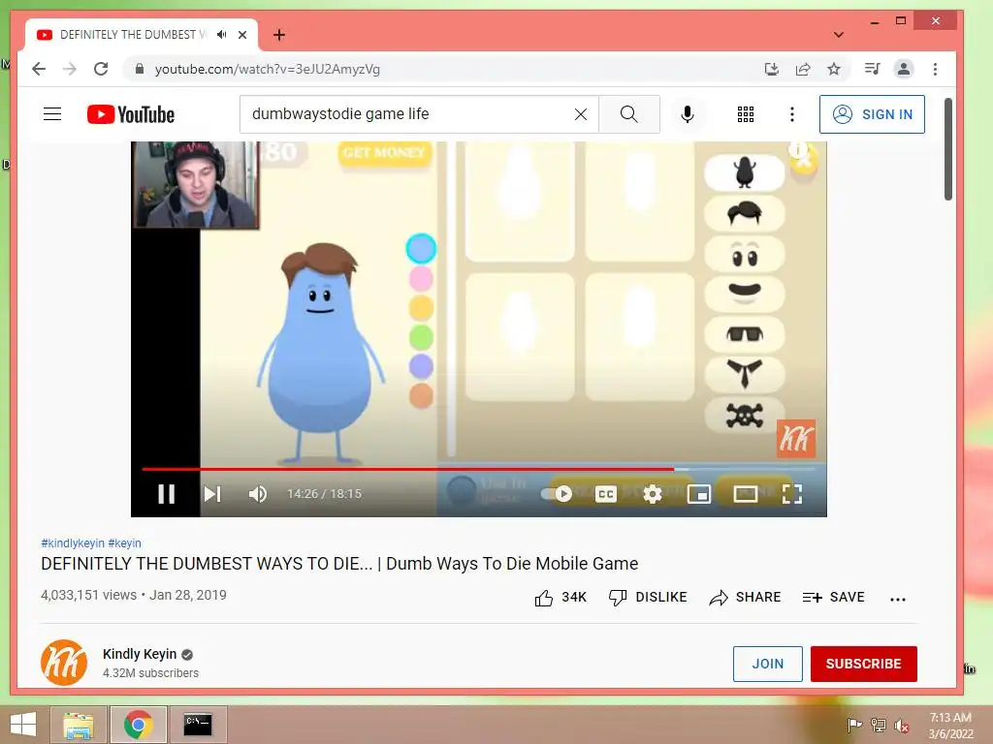This screenshot has width=993, height=744.
Task: Open video settings gear
Action: [653, 494]
